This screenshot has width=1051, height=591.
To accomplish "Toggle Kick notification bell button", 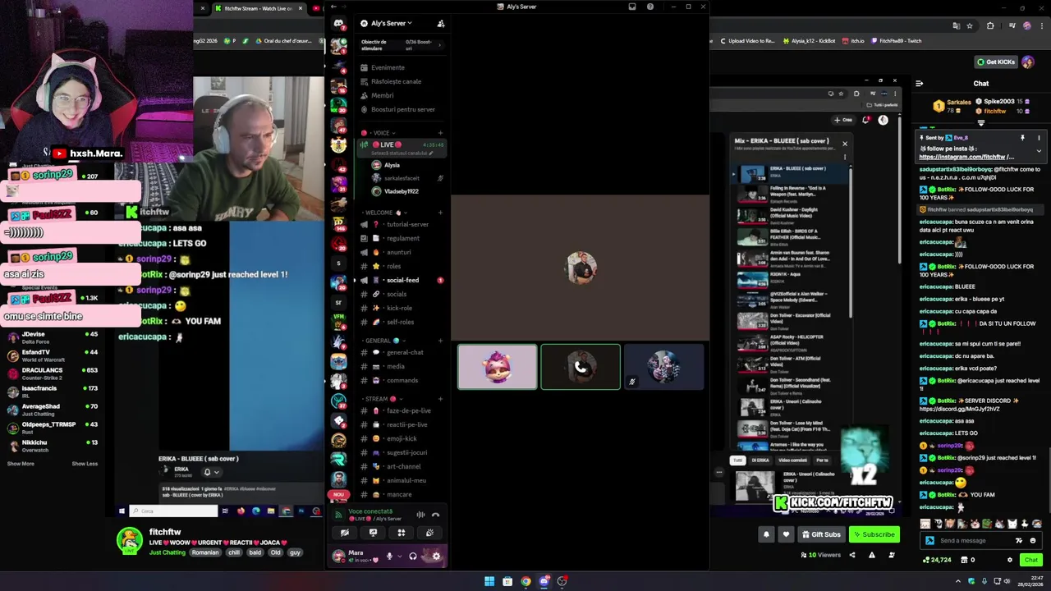I will click(766, 534).
